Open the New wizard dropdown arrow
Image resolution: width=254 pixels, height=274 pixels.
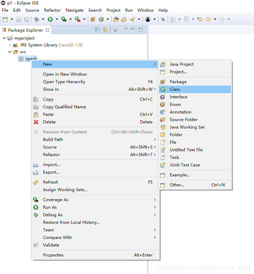point(12,19)
